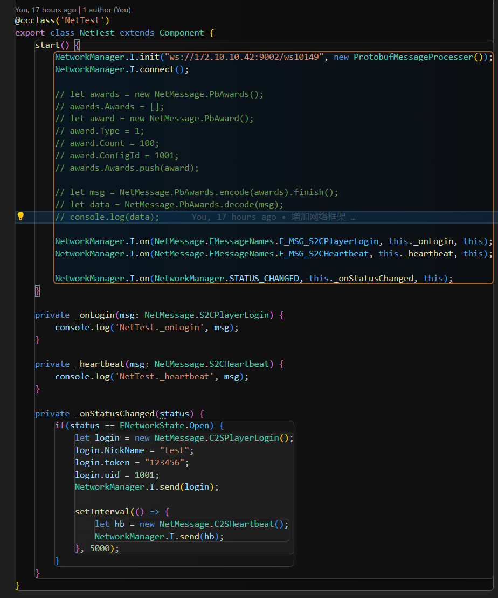Viewport: 498px width, 598px height.
Task: Click the NetTest class name after "class"
Action: [x=97, y=33]
